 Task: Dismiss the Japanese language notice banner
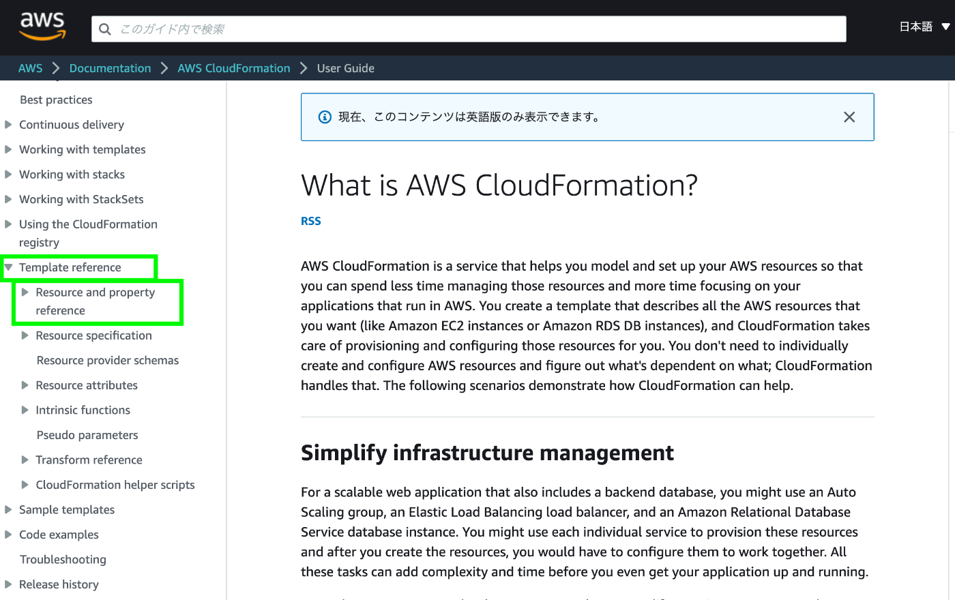coord(849,117)
